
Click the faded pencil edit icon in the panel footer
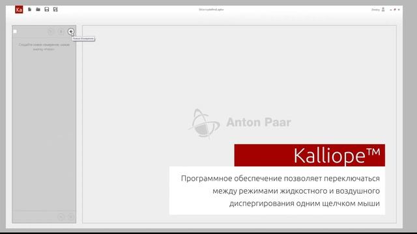point(61,216)
